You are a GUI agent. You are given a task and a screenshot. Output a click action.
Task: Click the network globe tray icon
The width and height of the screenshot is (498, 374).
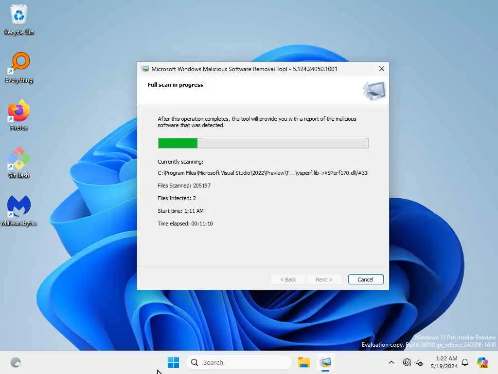tap(407, 362)
